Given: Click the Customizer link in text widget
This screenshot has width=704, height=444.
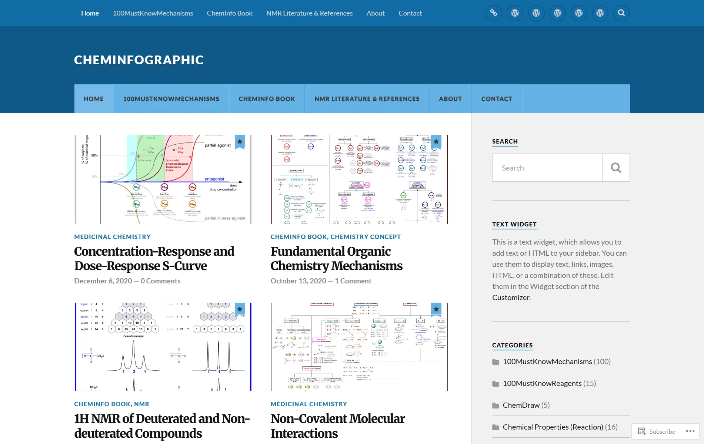Looking at the screenshot, I should 511,297.
